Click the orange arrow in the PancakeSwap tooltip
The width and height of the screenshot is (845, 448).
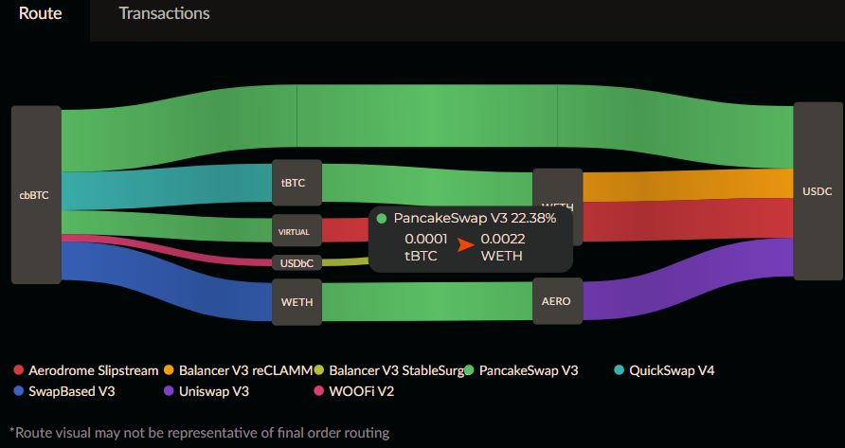point(464,245)
